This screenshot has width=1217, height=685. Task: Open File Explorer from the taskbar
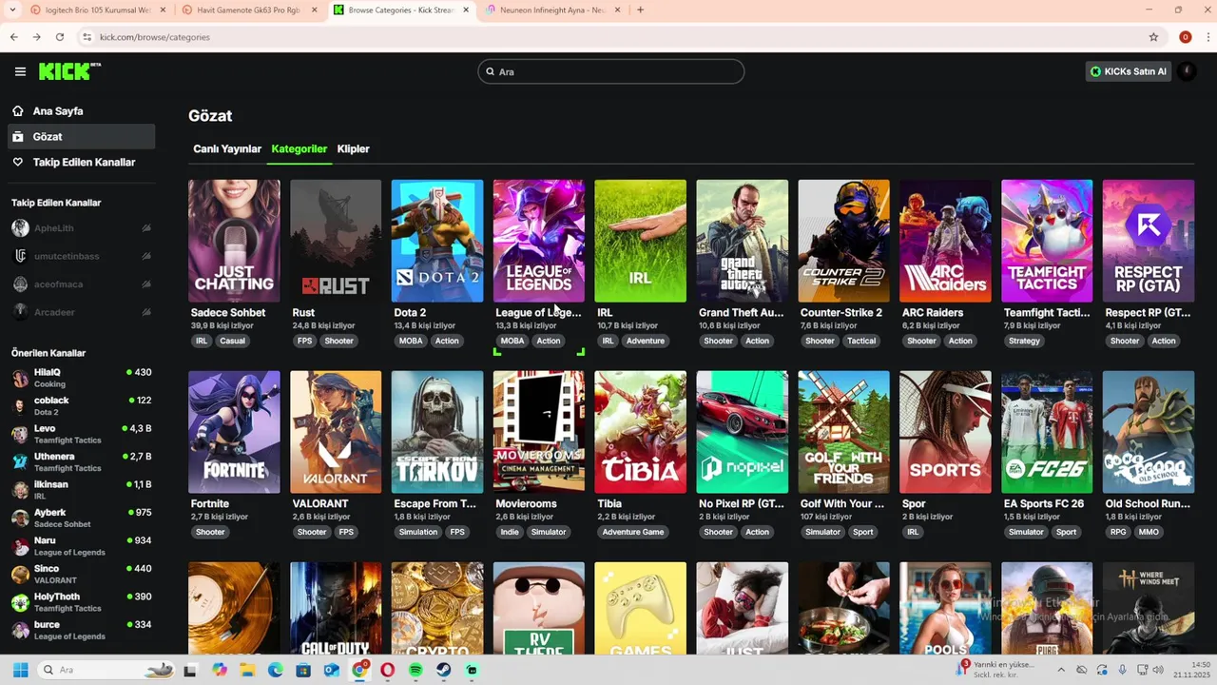[247, 670]
